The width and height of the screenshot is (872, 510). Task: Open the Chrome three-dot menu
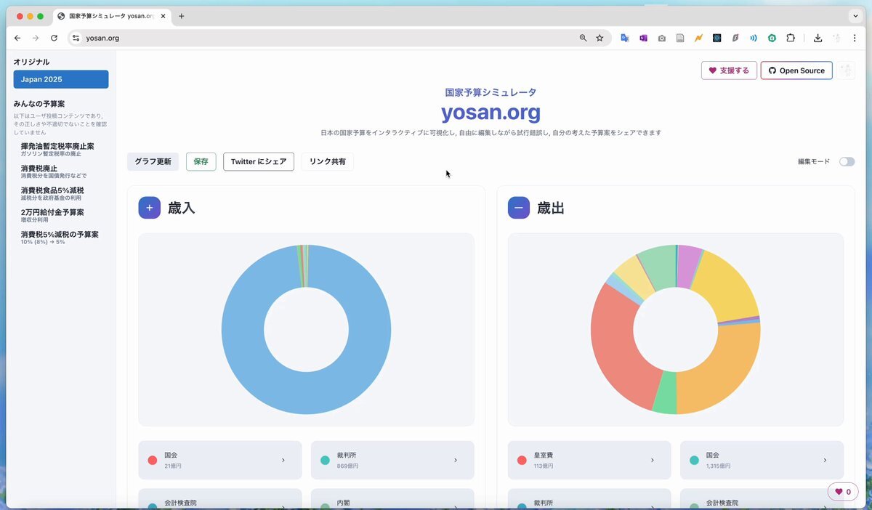coord(855,38)
